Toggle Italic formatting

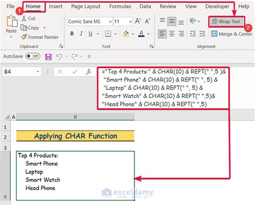(x=81, y=33)
